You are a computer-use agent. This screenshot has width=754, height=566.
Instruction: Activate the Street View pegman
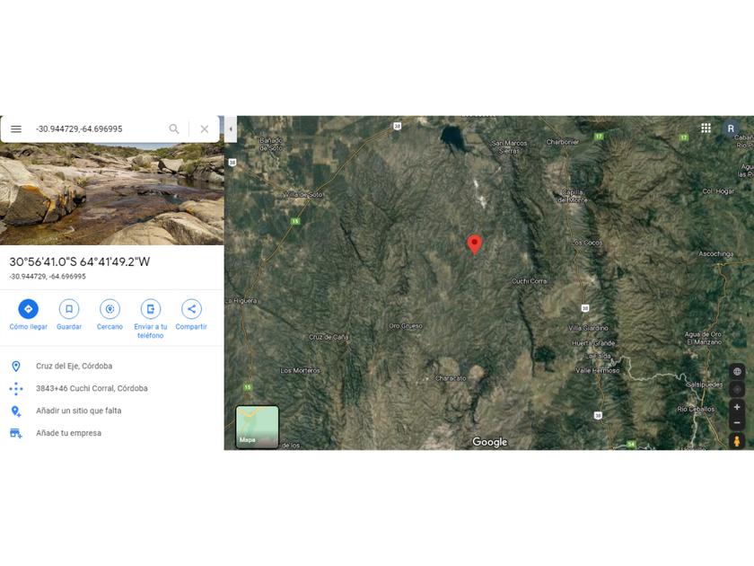pos(737,441)
